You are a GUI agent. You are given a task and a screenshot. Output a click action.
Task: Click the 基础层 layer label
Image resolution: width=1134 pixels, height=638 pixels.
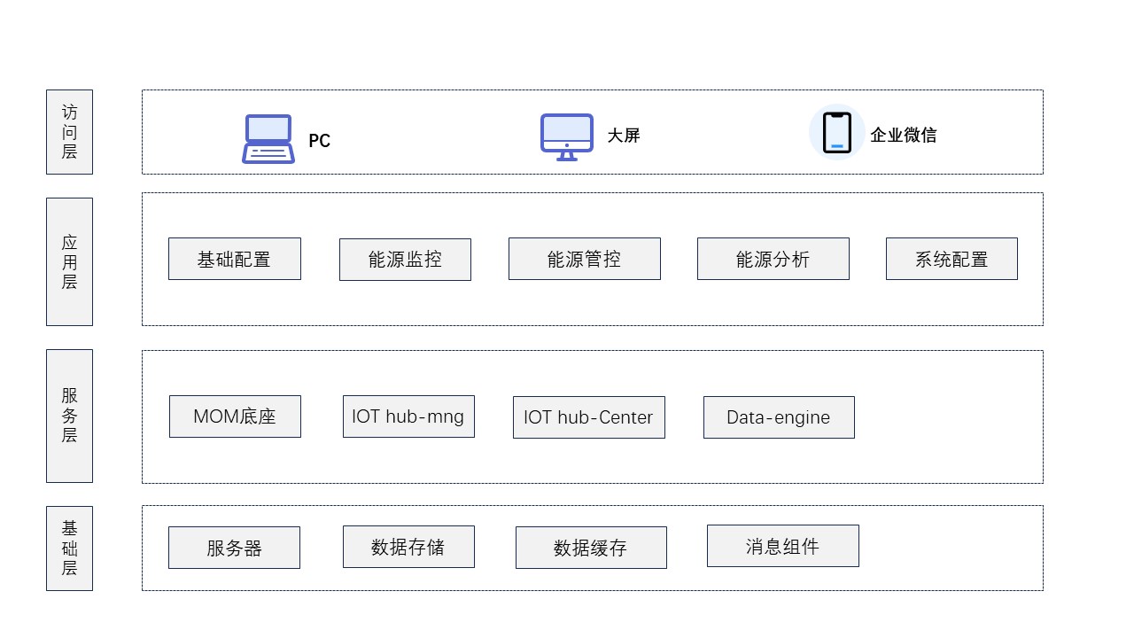[x=69, y=549]
